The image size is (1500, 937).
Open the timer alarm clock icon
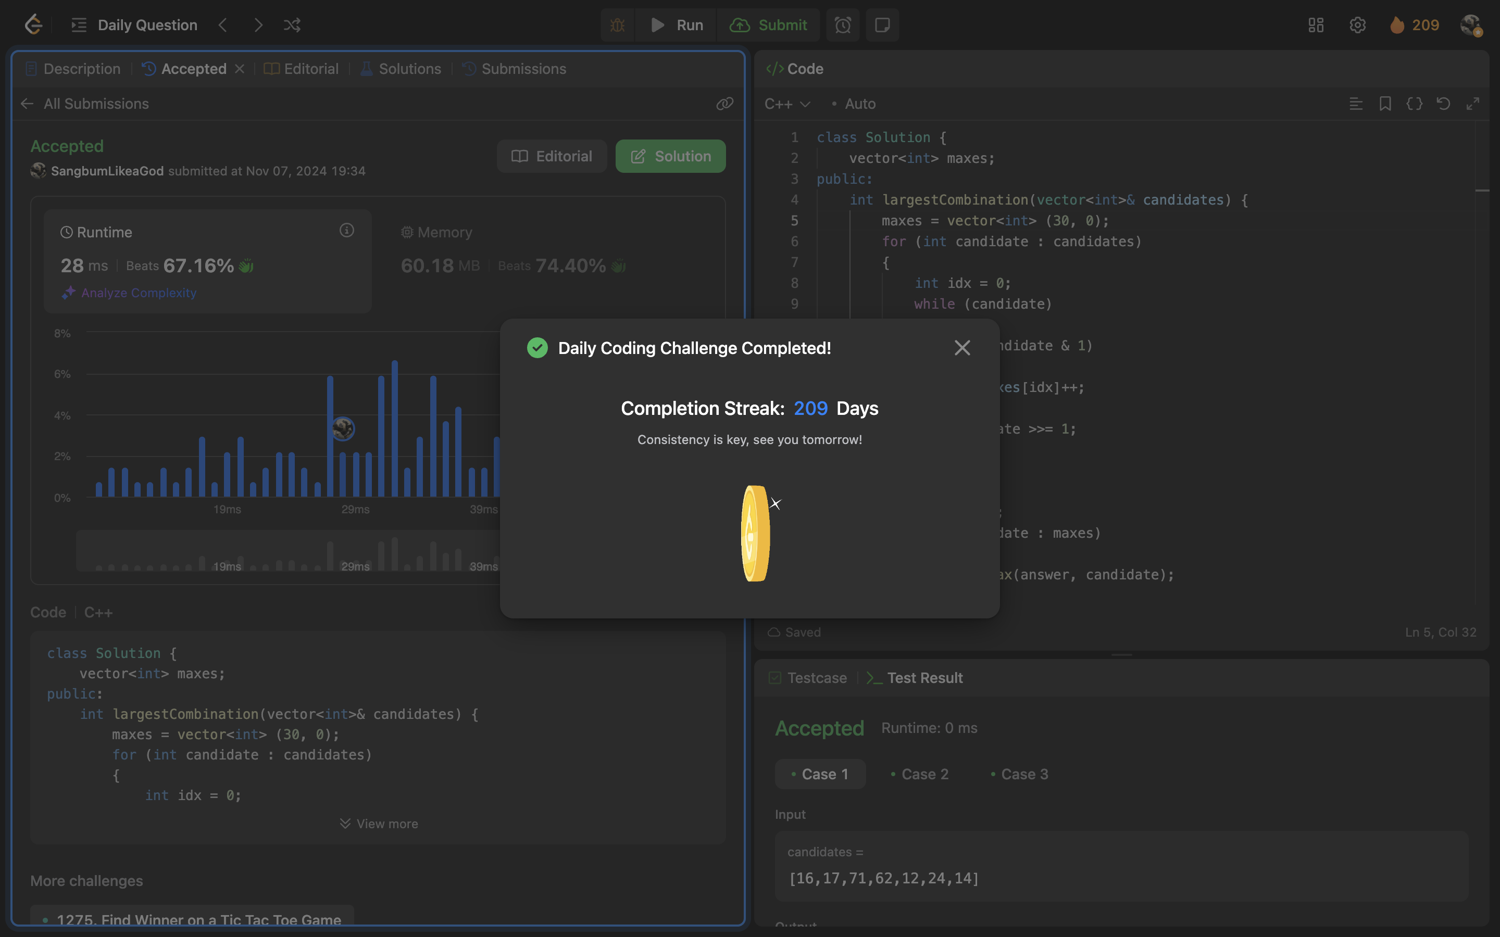842,25
